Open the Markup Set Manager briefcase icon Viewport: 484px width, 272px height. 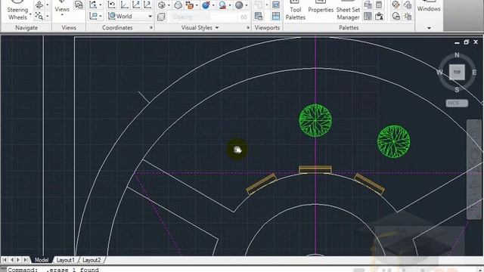[x=379, y=16]
